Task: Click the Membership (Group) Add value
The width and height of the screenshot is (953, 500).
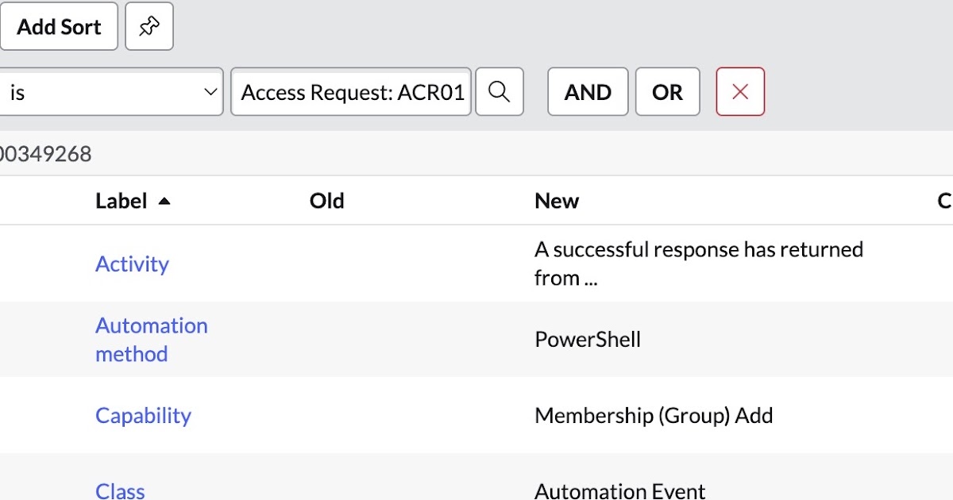Action: [x=654, y=415]
